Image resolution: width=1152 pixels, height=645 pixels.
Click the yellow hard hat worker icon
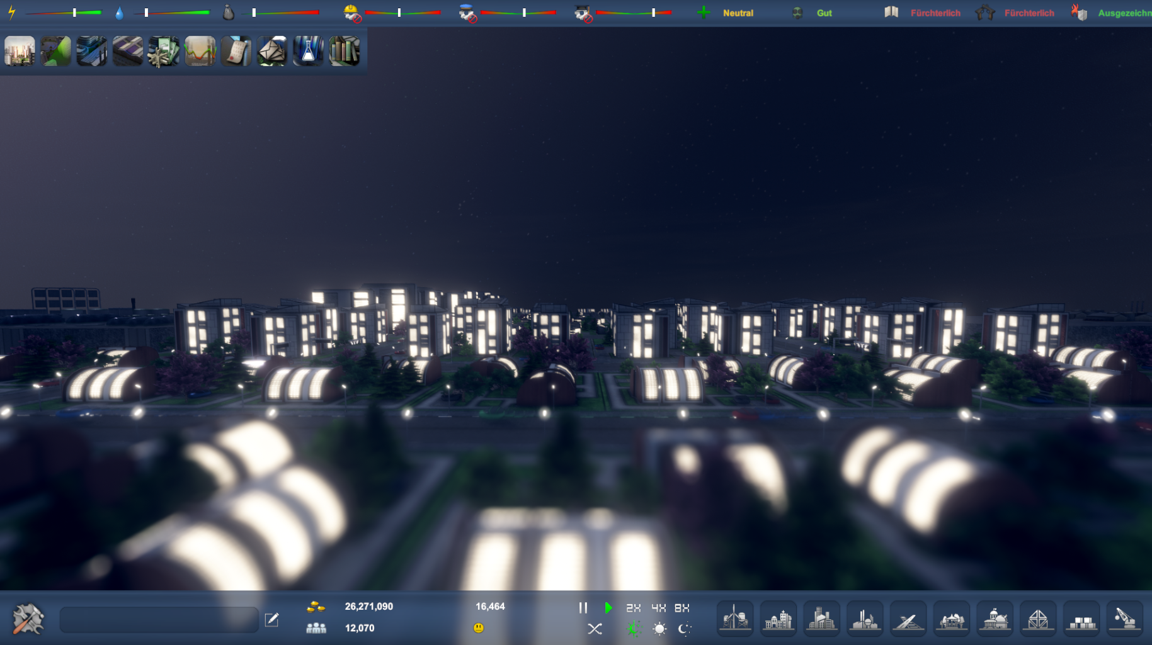click(x=352, y=13)
